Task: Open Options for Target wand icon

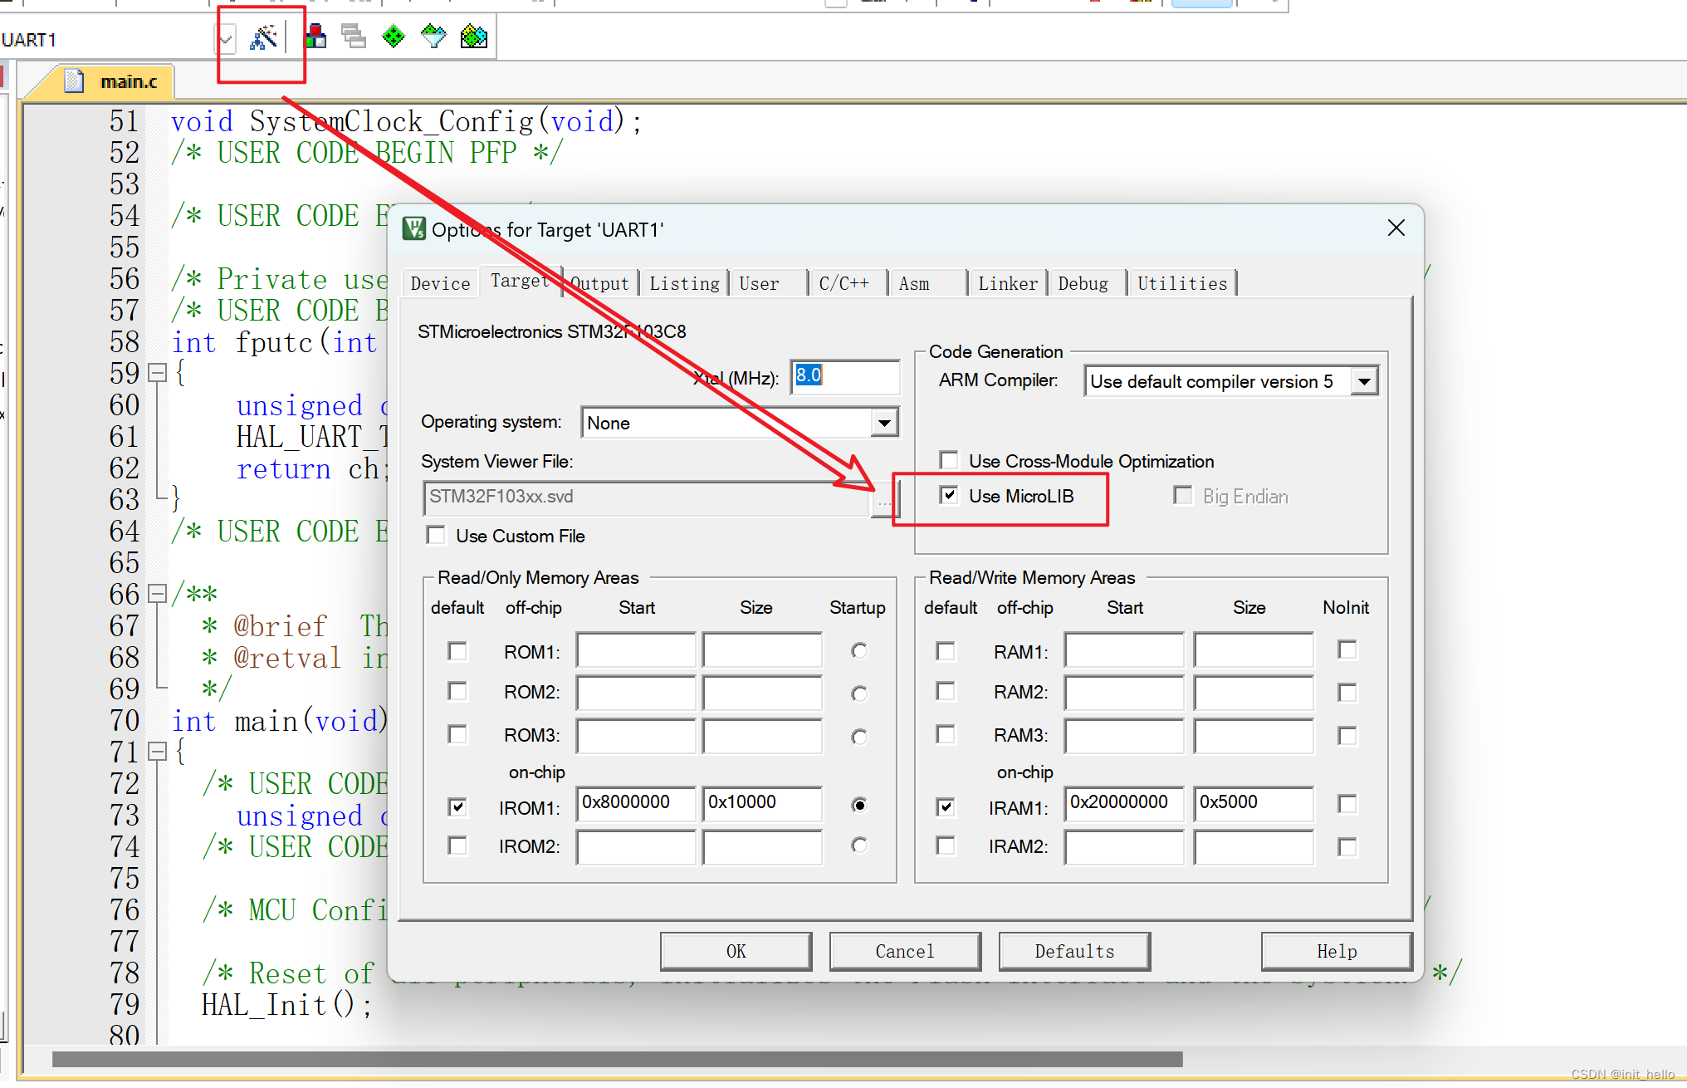Action: click(x=263, y=37)
